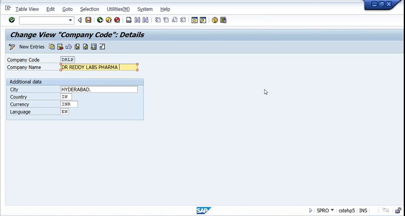Screen dimensions: 405x216
Task: Click the City field HYDERABAD.
Action: [99, 90]
